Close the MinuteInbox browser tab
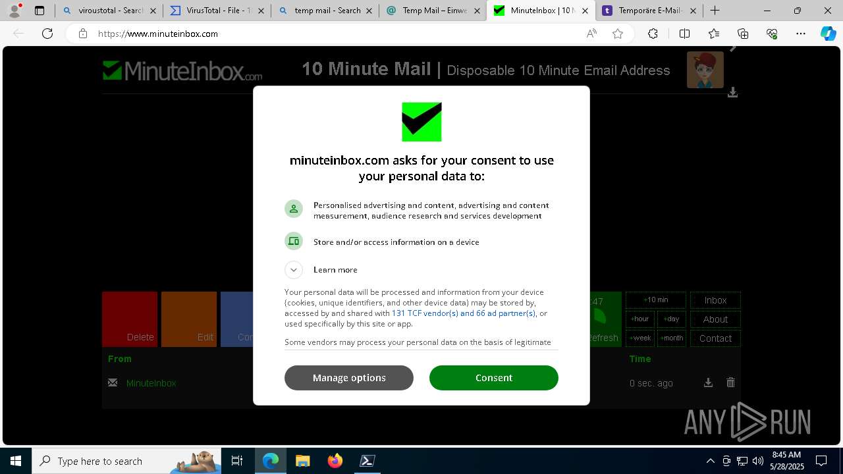The image size is (843, 474). point(585,11)
